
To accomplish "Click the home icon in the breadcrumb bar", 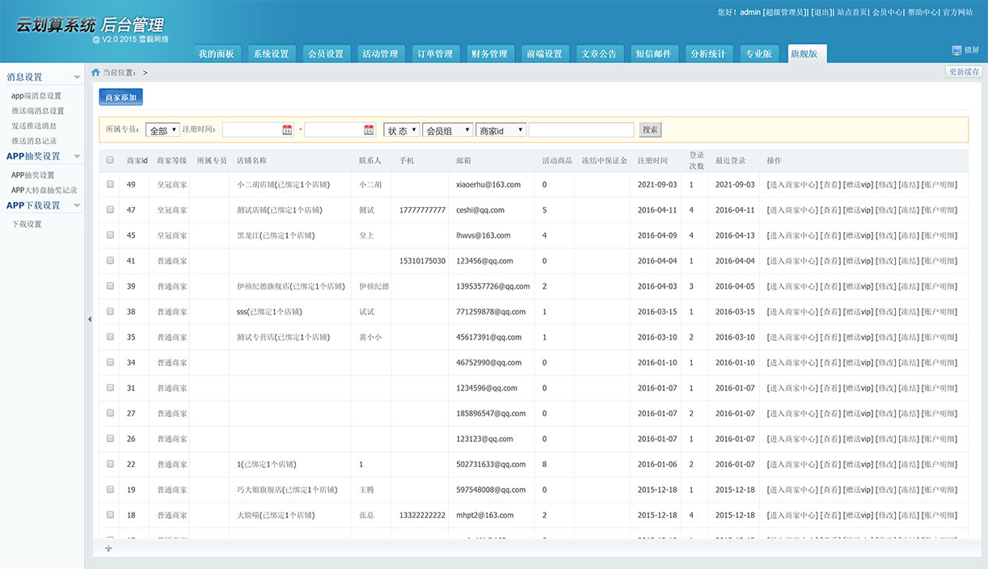I will (95, 73).
